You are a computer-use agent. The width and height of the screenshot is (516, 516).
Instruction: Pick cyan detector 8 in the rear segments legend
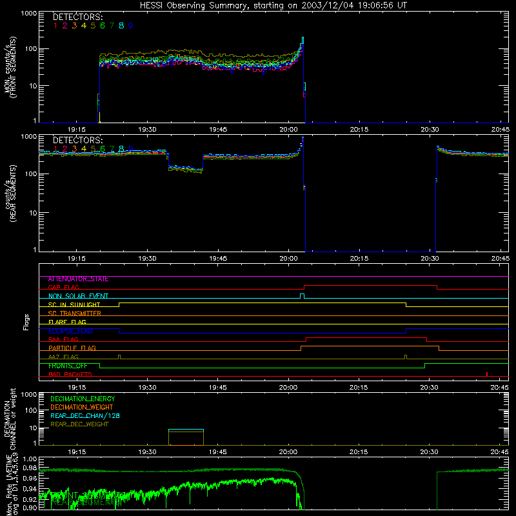pos(121,149)
